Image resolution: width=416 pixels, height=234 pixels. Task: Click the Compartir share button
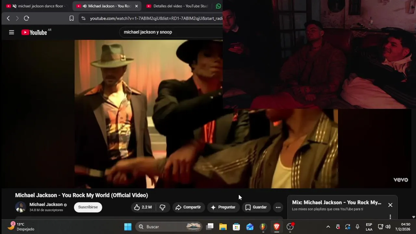tap(188, 207)
